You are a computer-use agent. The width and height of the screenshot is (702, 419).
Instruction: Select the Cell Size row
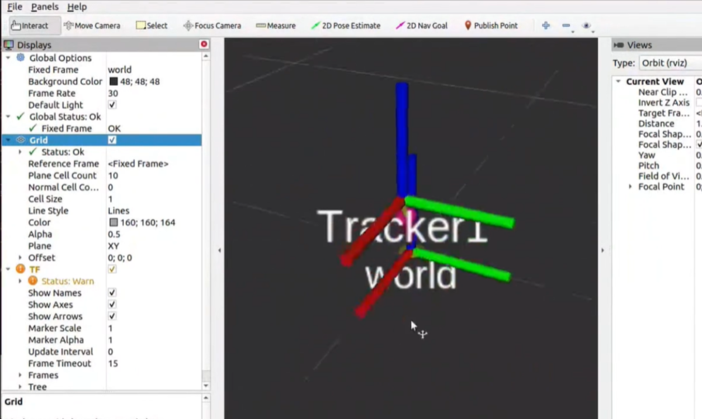click(x=102, y=199)
